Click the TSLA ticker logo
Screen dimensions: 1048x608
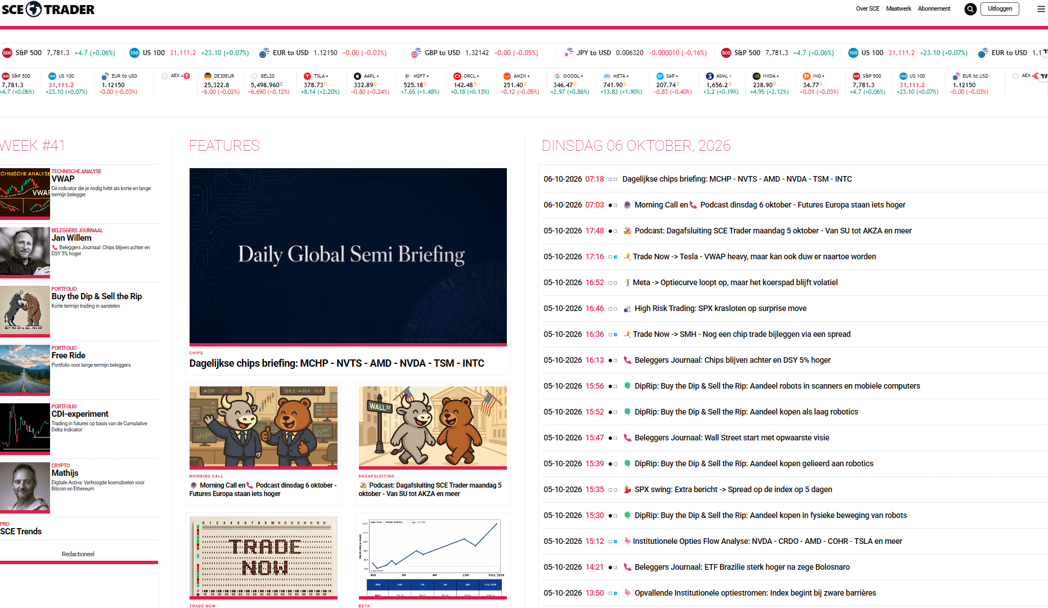308,76
